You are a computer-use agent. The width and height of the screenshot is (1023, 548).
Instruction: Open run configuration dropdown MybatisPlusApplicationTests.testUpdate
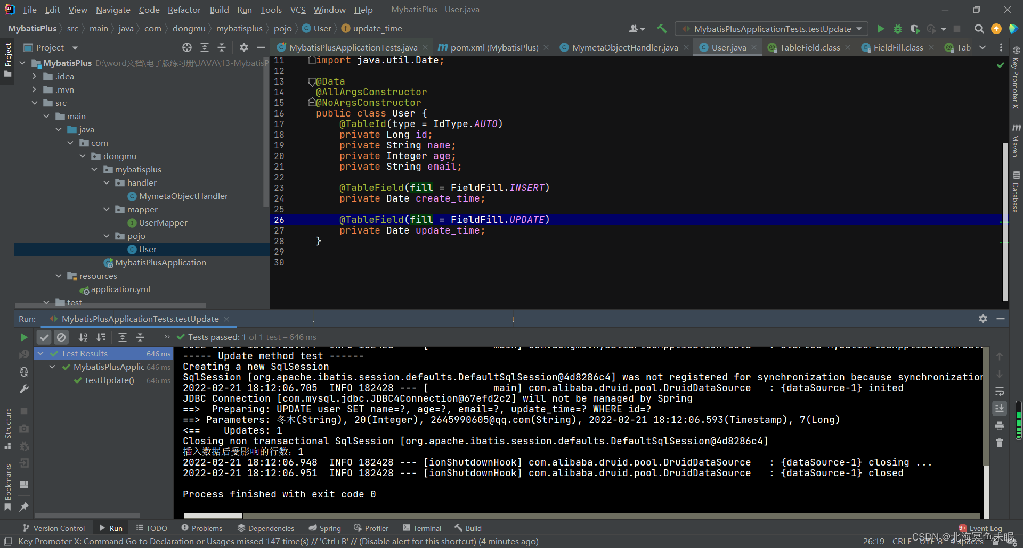(x=772, y=29)
